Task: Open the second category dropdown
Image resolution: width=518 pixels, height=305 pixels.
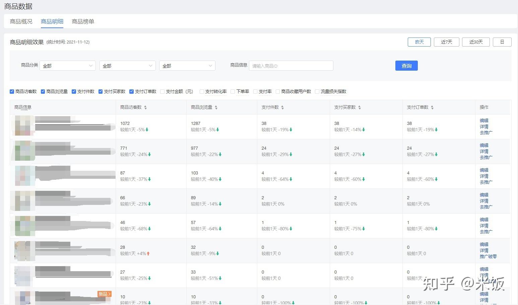Action: pyautogui.click(x=128, y=66)
